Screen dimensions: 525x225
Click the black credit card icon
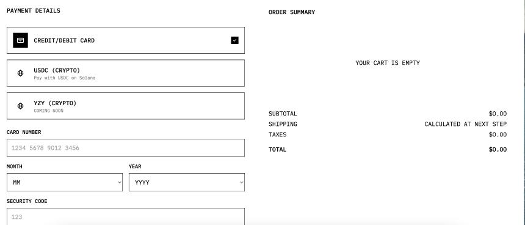20,40
